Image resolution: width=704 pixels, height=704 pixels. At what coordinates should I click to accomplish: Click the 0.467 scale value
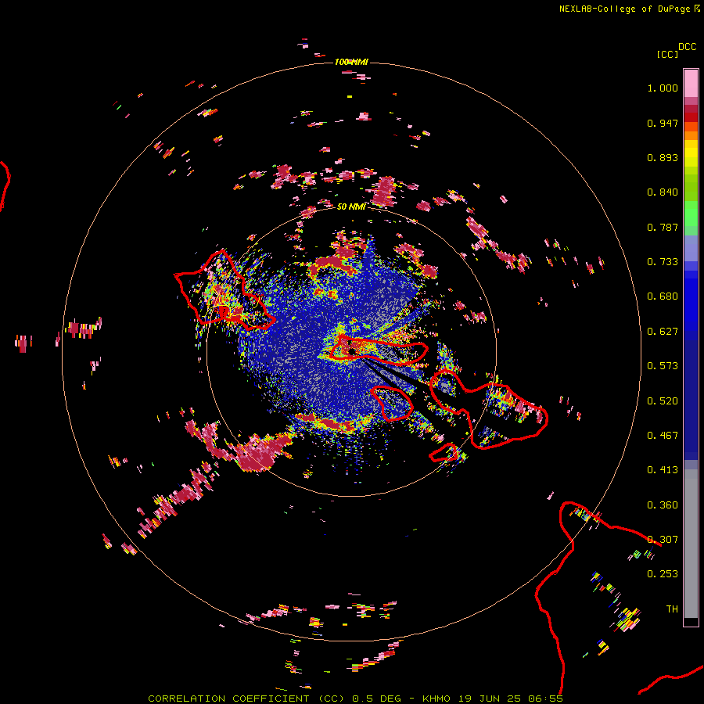tap(663, 436)
